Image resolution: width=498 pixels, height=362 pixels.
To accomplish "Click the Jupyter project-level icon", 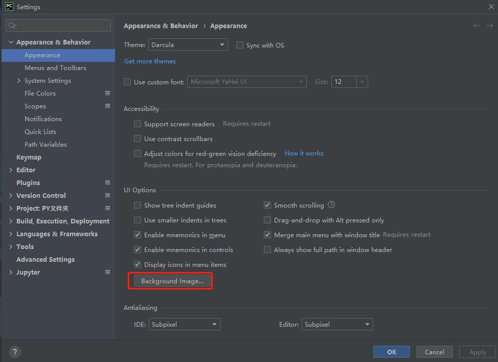I will (107, 272).
